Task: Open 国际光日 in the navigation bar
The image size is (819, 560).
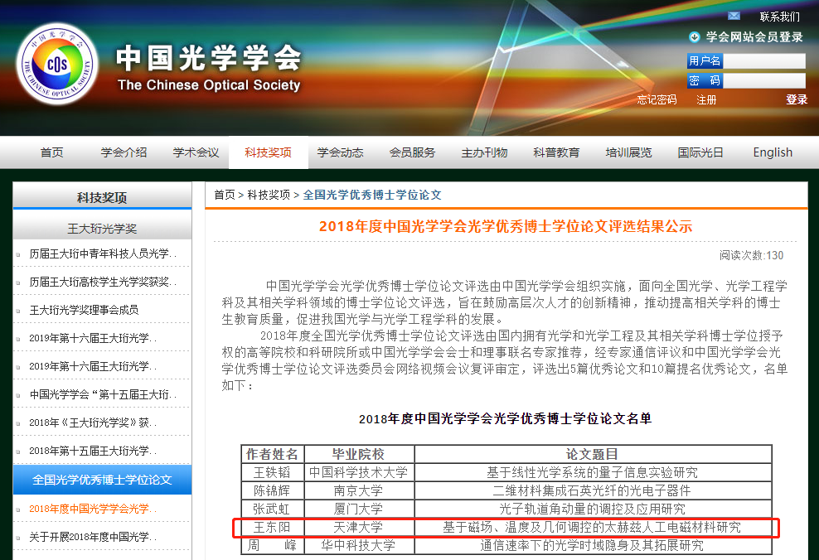Action: tap(700, 152)
